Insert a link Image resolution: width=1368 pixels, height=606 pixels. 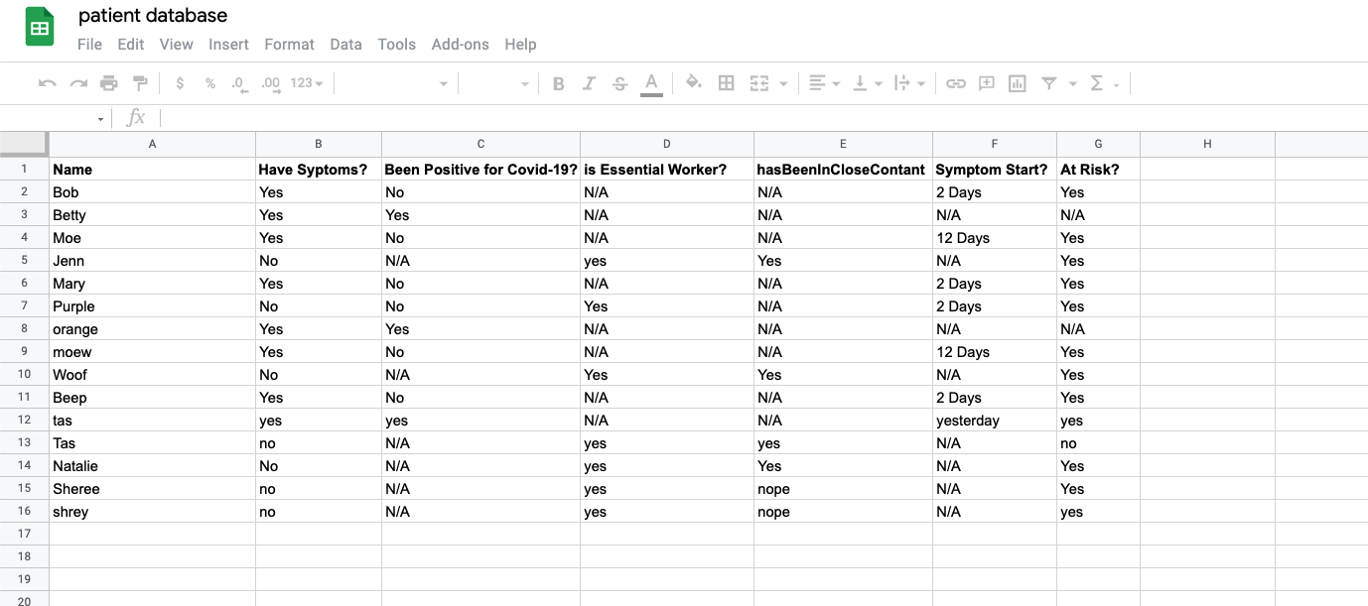[x=955, y=84]
